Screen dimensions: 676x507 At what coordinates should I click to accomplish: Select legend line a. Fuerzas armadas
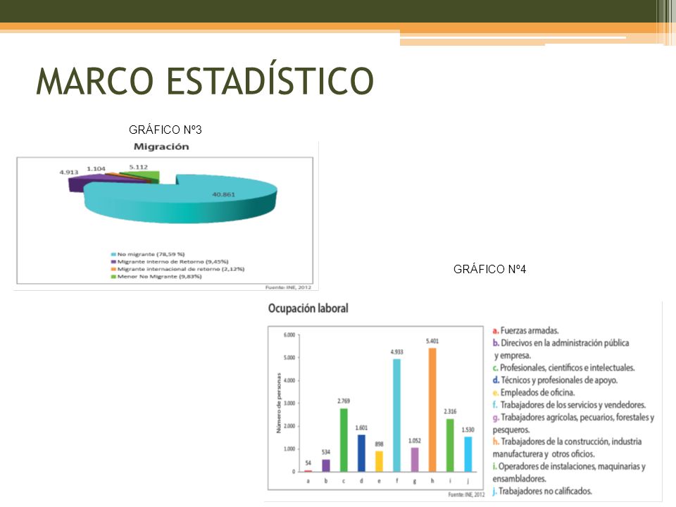[x=525, y=331]
